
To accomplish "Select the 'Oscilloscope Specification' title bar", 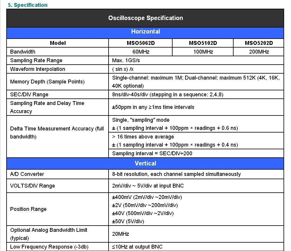I will (x=145, y=18).
